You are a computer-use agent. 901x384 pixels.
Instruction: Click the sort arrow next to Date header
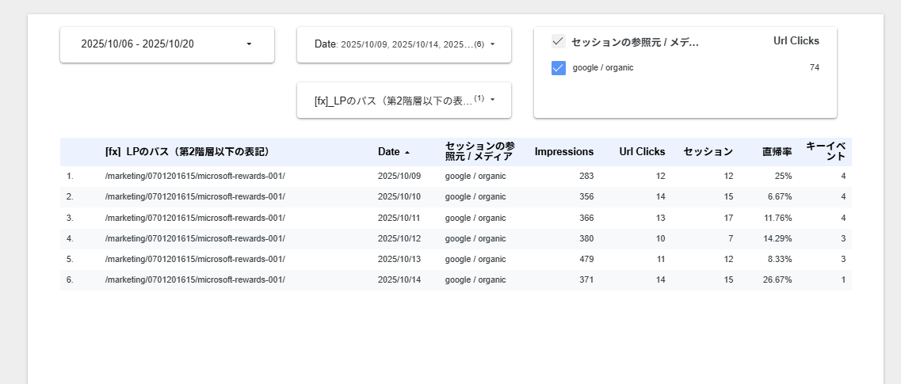[407, 152]
